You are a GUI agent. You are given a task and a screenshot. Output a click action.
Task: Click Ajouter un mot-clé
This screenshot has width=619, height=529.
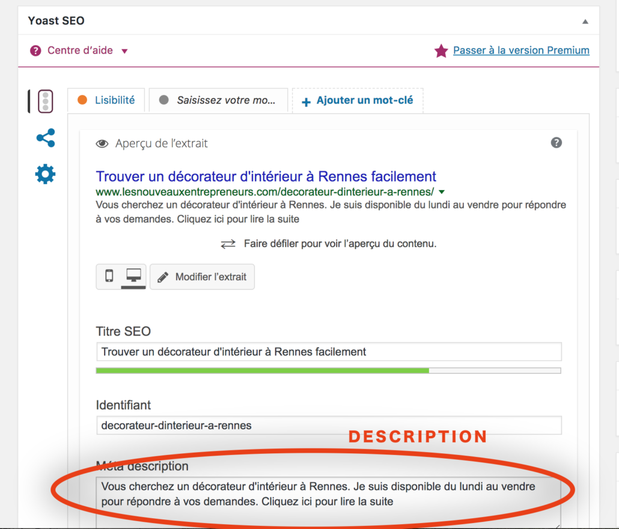358,100
